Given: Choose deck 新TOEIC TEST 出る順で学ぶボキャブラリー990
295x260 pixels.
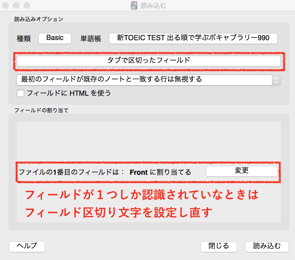Looking at the screenshot, I should pyautogui.click(x=193, y=39).
